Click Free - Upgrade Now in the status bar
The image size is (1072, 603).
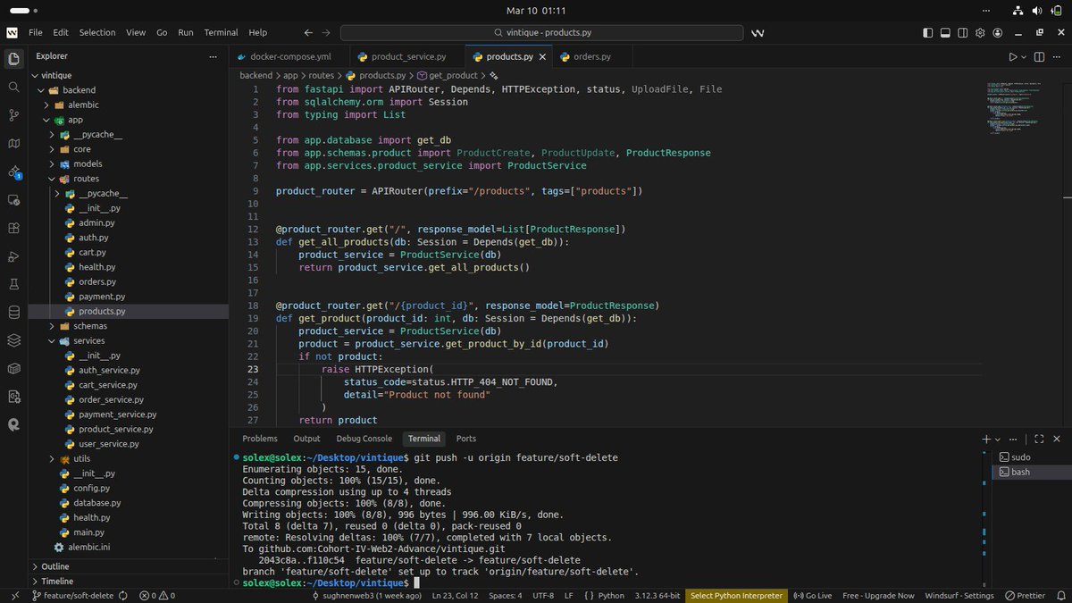point(878,595)
